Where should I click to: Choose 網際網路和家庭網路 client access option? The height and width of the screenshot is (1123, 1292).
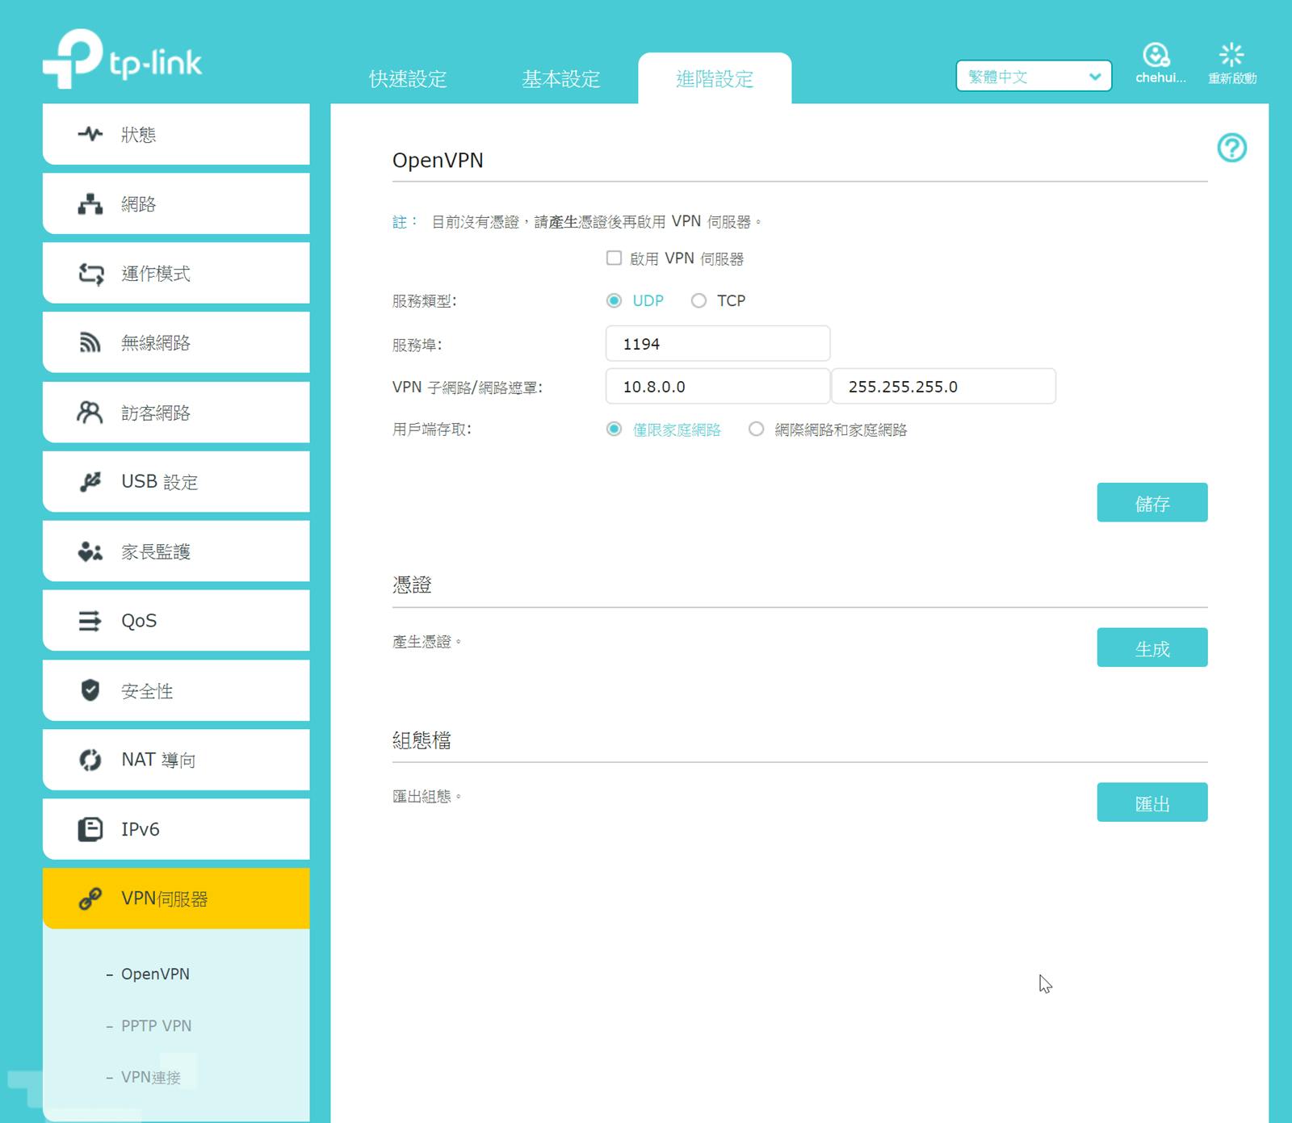coord(757,430)
